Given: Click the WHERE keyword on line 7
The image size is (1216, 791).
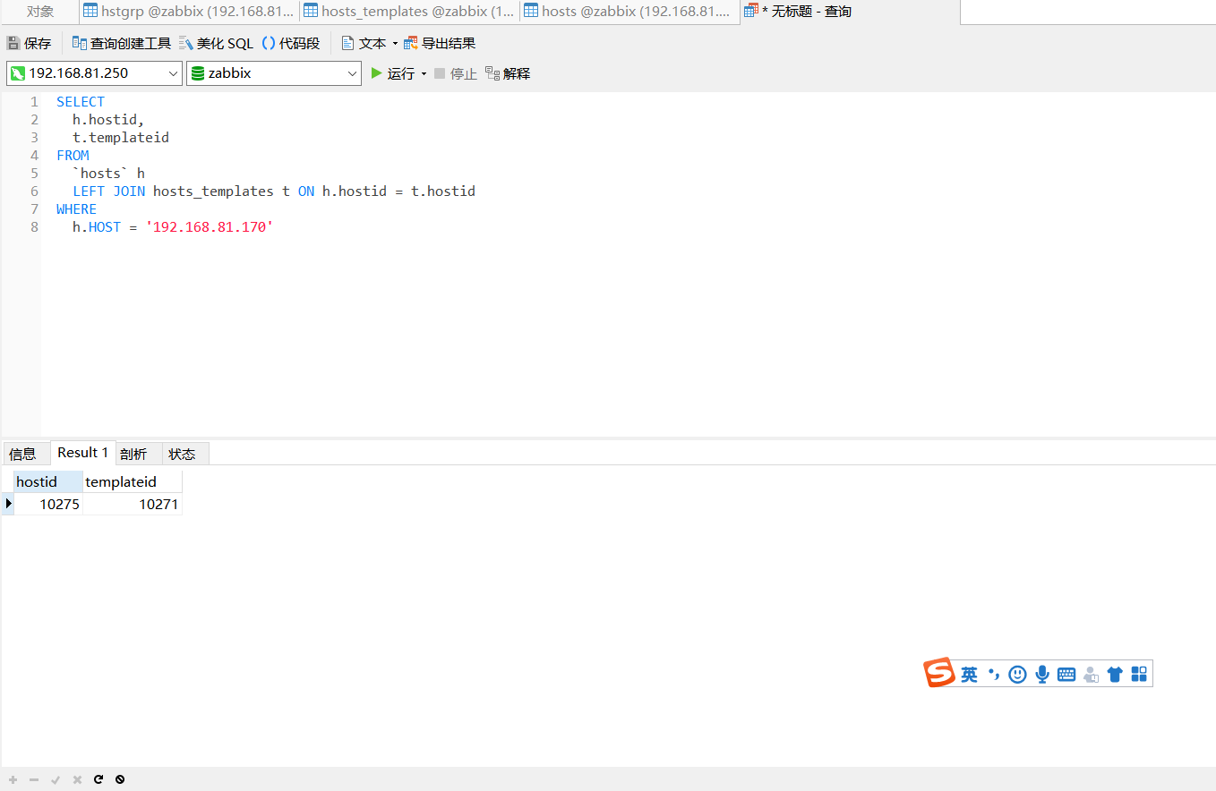Looking at the screenshot, I should coord(76,209).
